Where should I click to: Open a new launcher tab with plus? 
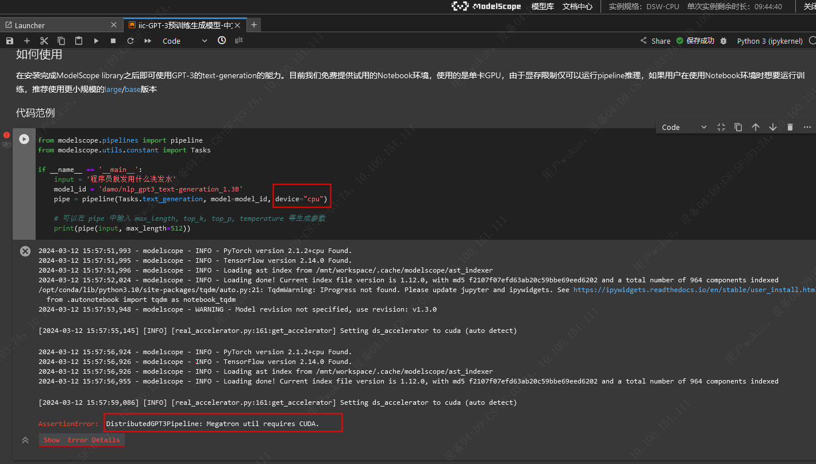(x=254, y=25)
